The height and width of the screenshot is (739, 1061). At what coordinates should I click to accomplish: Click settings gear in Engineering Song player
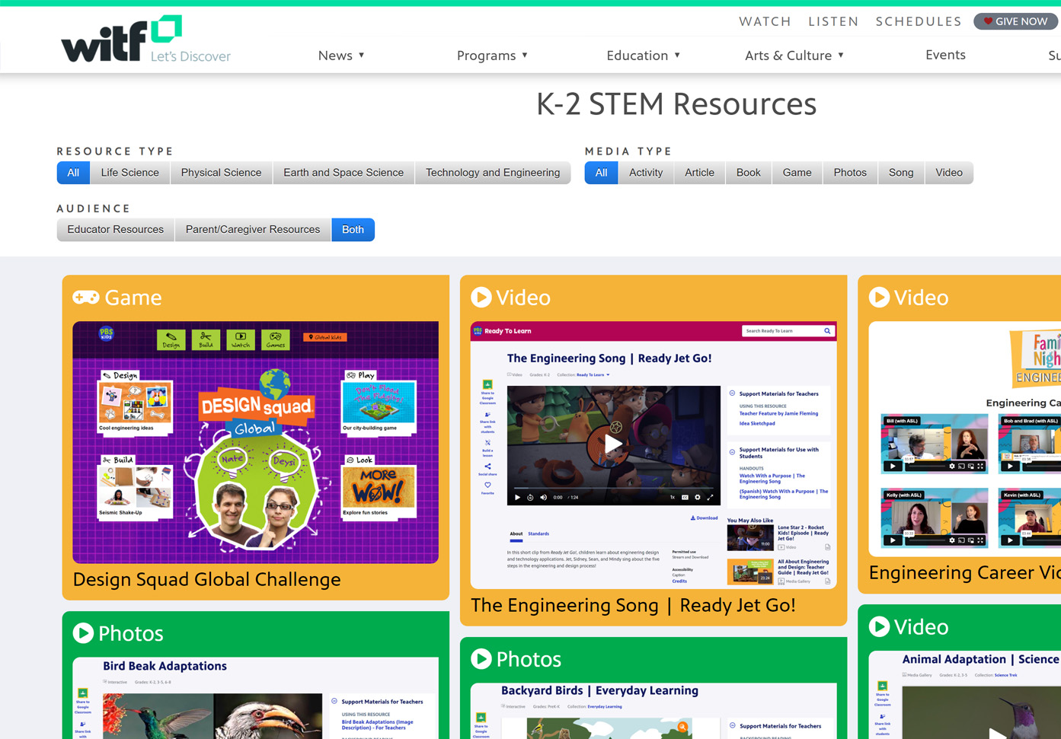pyautogui.click(x=697, y=497)
